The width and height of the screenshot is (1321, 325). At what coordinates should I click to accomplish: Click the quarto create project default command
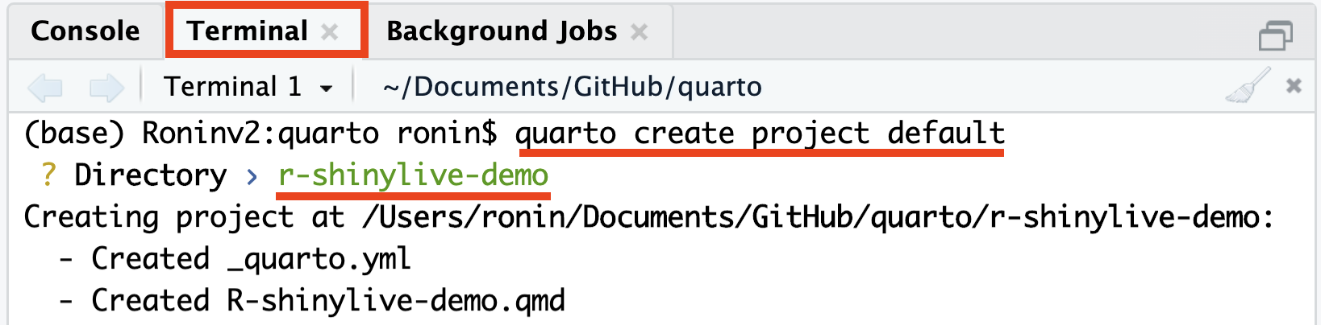[x=760, y=133]
